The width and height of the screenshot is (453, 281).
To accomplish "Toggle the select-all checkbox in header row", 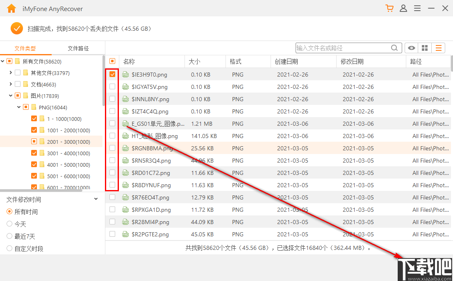I will tap(112, 60).
